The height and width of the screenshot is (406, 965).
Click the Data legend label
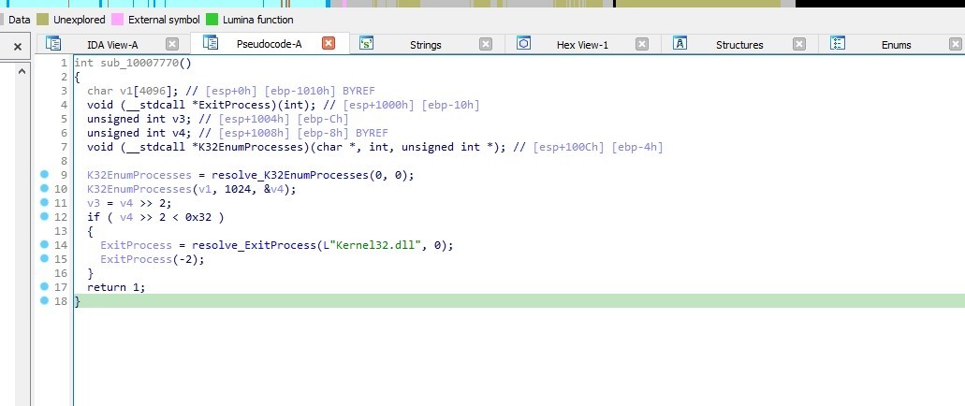point(19,20)
